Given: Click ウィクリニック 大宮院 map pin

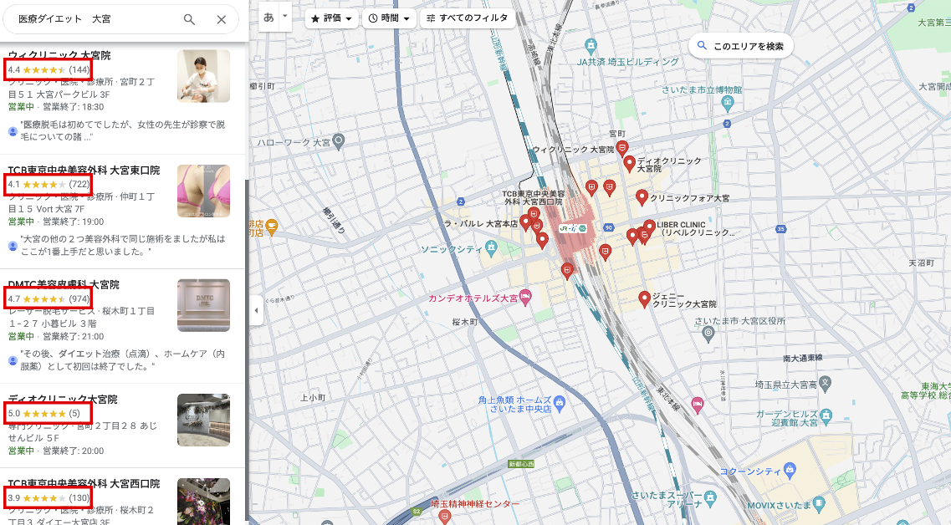Looking at the screenshot, I should click(621, 149).
